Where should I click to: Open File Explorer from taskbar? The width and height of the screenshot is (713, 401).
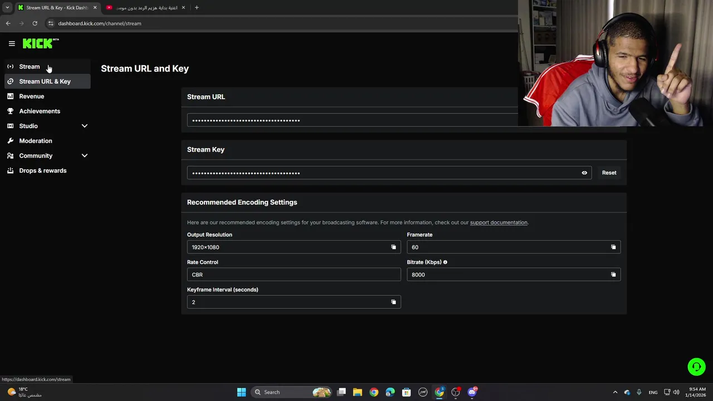point(358,392)
